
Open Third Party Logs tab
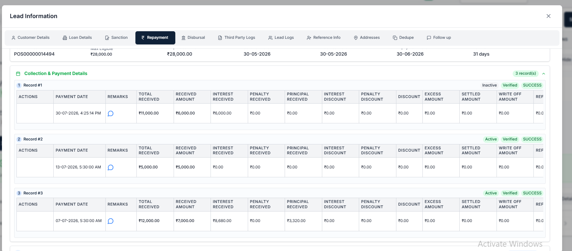(237, 38)
